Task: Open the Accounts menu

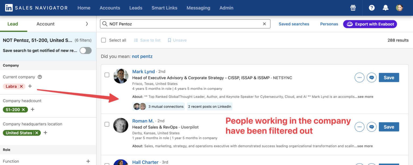Action: [110, 8]
